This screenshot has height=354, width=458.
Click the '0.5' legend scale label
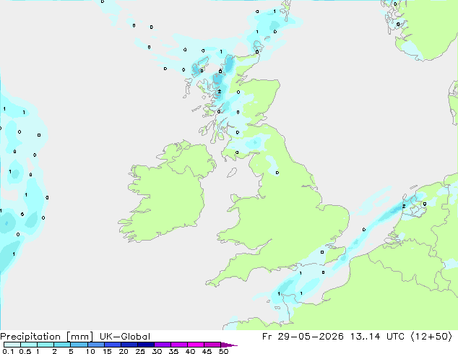coord(25,351)
